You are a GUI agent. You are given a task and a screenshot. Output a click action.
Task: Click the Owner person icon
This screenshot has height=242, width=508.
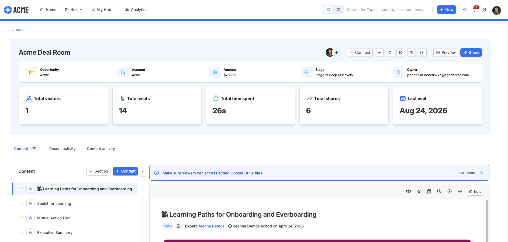click(x=398, y=72)
